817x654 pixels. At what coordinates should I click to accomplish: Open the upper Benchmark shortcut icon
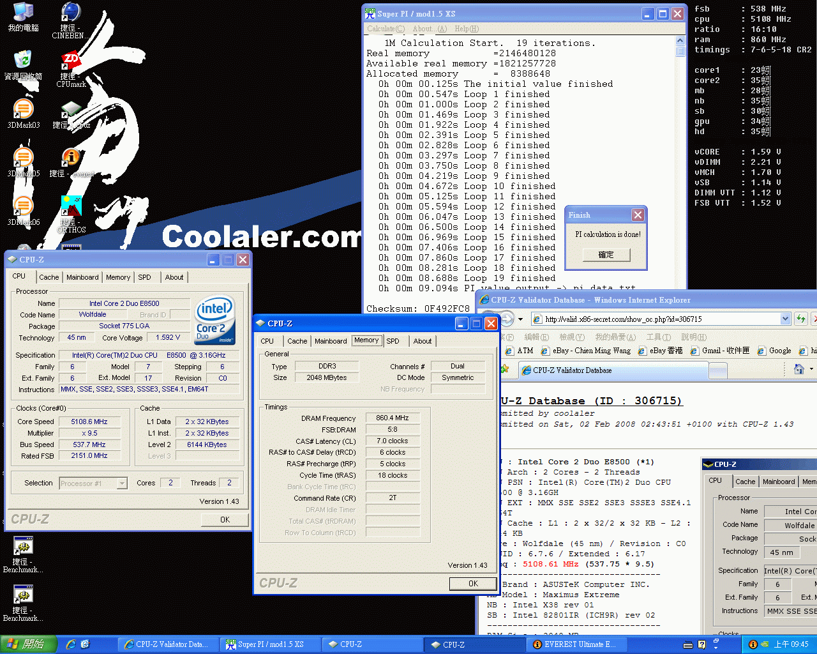pyautogui.click(x=23, y=554)
